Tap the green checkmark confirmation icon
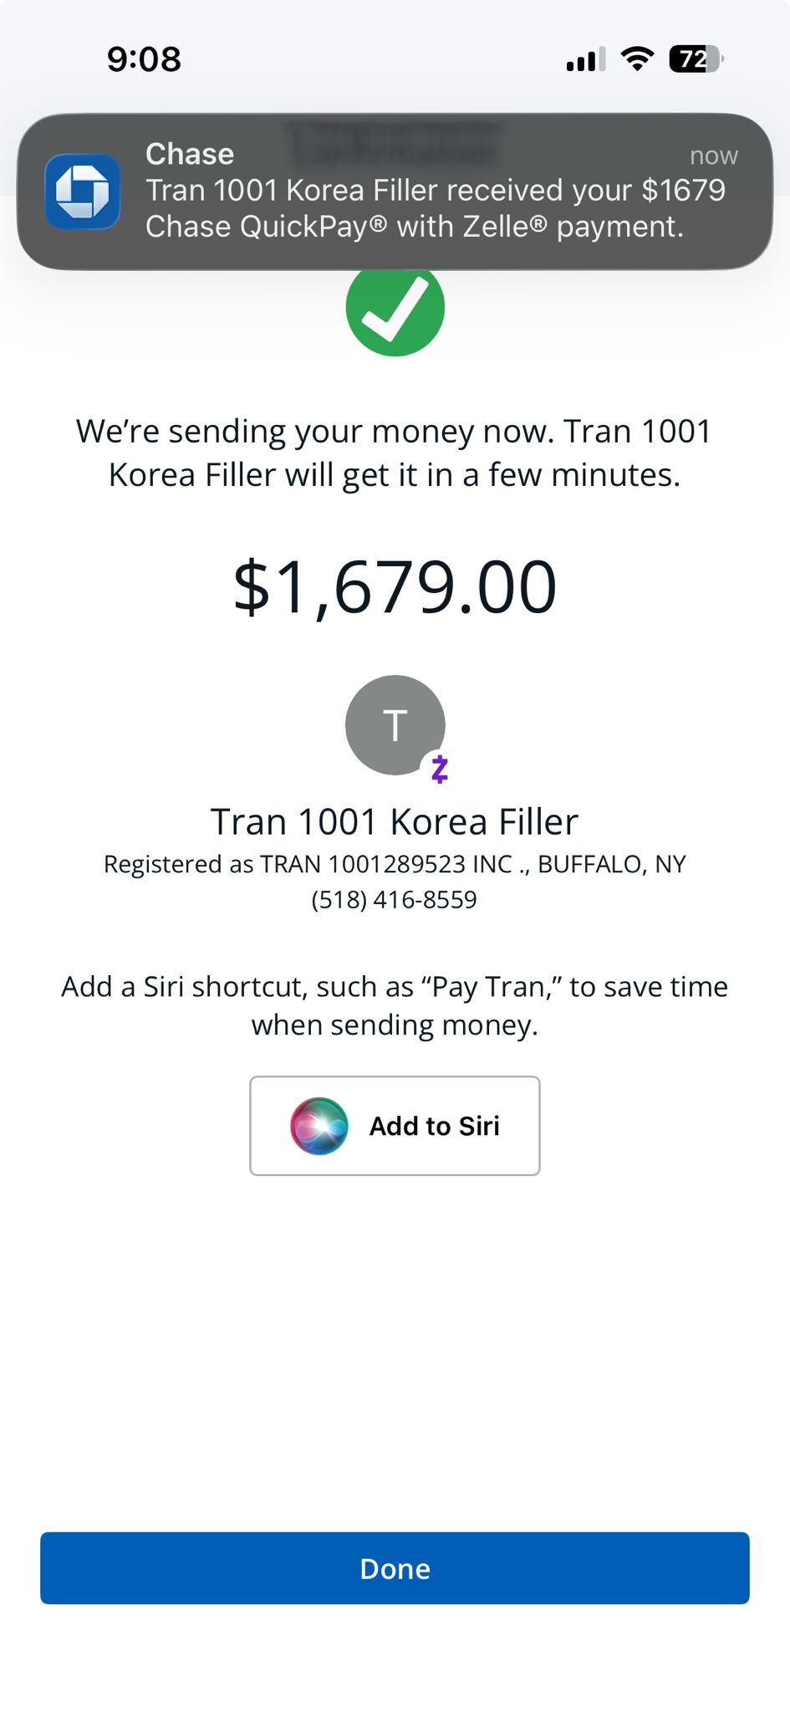The image size is (790, 1713). click(395, 308)
